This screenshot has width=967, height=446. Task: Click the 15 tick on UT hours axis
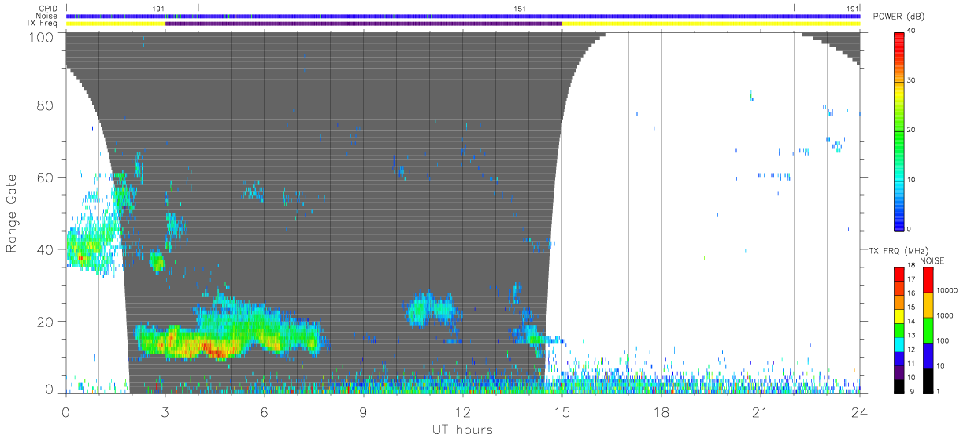(x=562, y=411)
